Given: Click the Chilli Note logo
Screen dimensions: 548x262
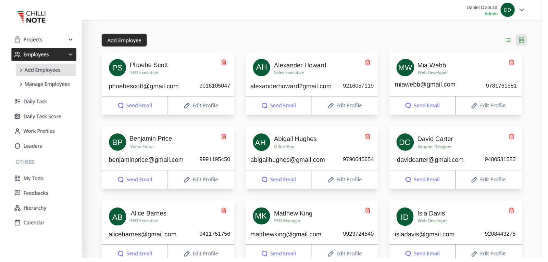Looking at the screenshot, I should pos(32,17).
